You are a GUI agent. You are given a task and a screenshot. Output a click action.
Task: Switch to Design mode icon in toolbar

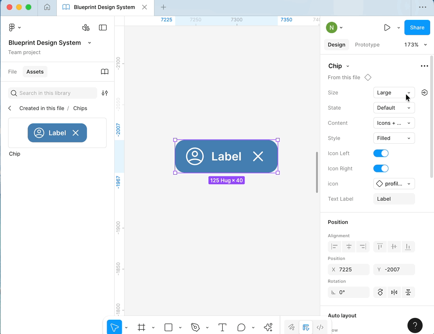tap(306, 327)
